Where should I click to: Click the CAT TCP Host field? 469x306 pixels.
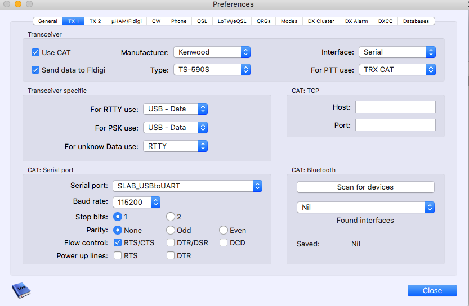pyautogui.click(x=395, y=107)
